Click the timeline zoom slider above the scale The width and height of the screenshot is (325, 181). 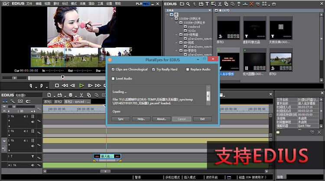pos(14,107)
